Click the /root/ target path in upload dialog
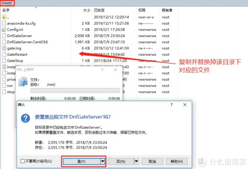 coord(51,85)
